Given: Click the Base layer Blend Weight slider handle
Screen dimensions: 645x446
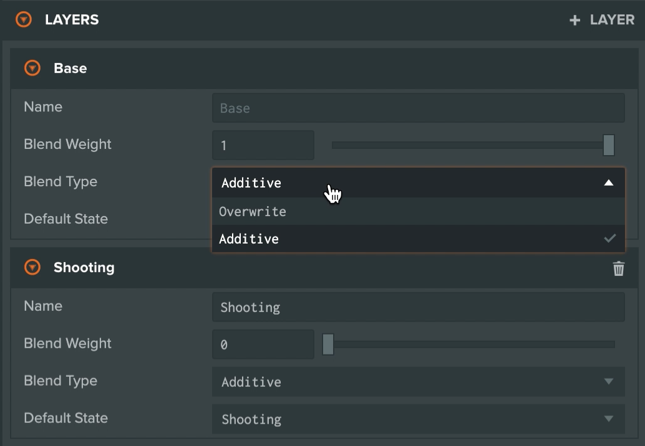Looking at the screenshot, I should [609, 145].
